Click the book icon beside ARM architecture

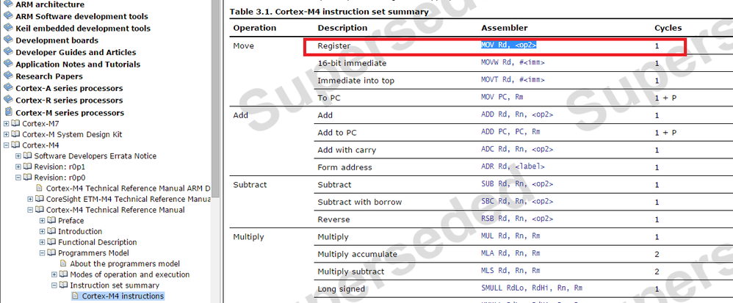coord(8,4)
